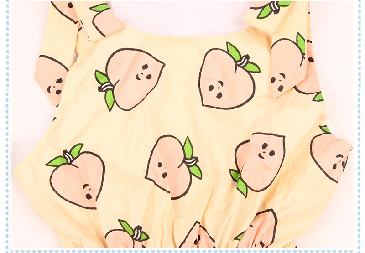Open the peach-print yellow garment product photo

tap(182, 124)
